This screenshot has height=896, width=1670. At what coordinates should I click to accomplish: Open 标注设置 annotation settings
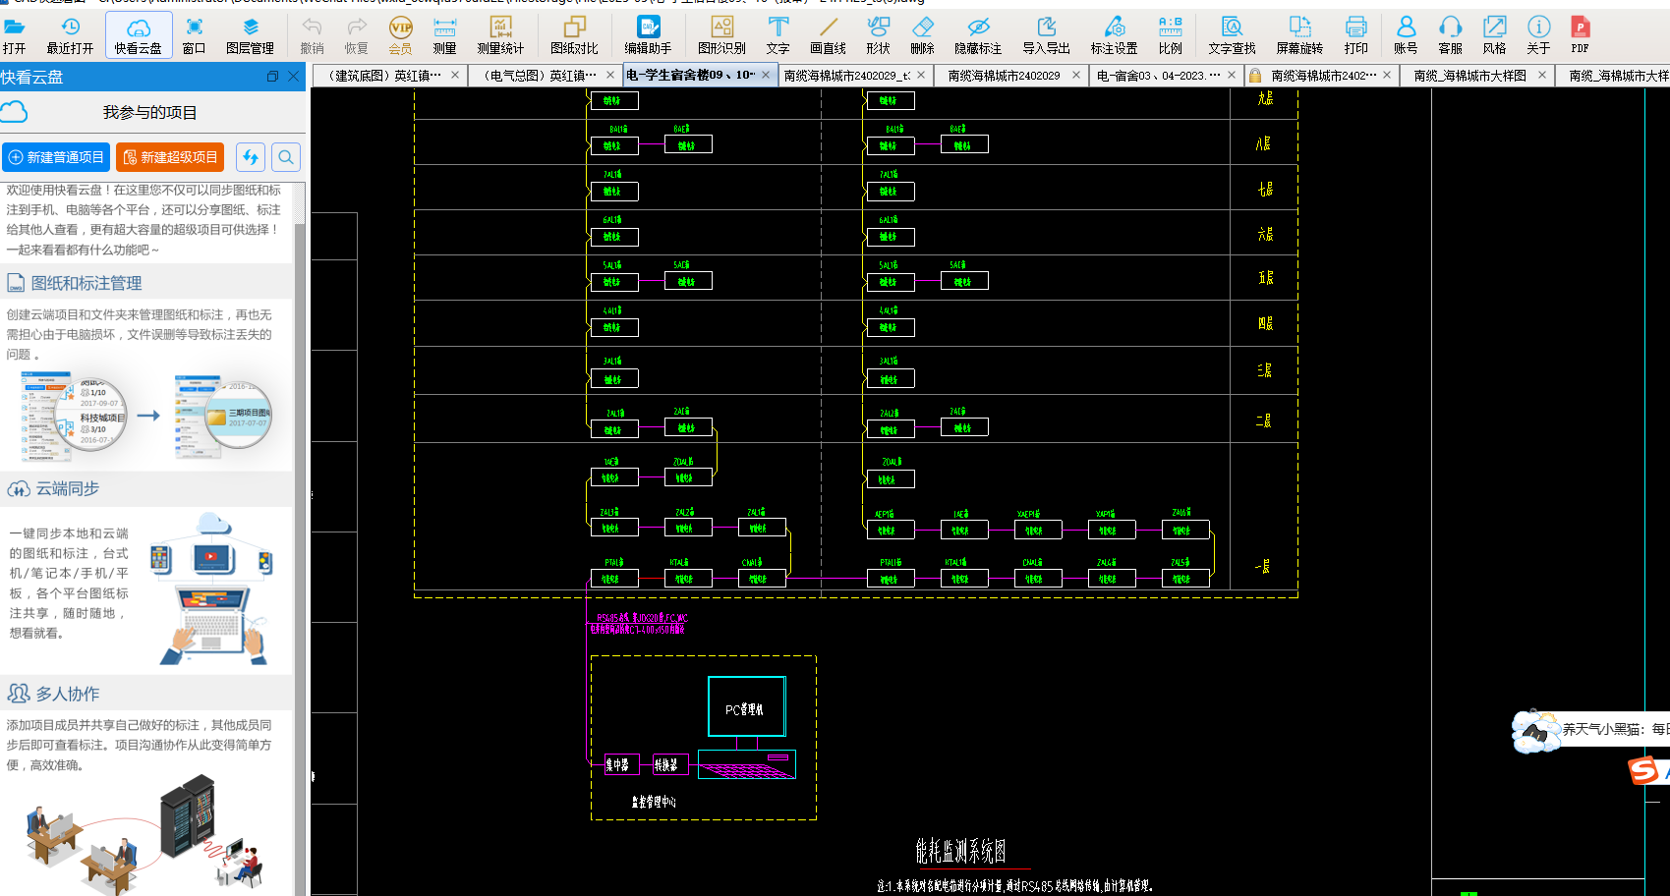point(1115,35)
